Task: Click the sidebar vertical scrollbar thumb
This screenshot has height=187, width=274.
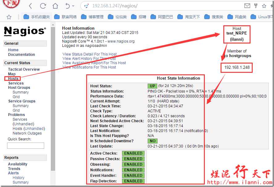Action: [53, 99]
